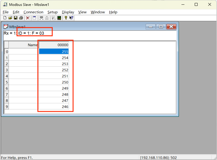Image resolution: width=217 pixels, height=160 pixels.
Task: Click the red X delete icon
Action: (28, 18)
